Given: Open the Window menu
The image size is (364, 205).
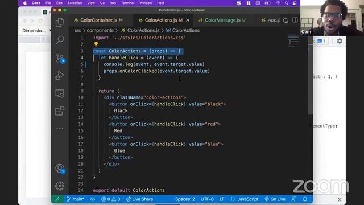Looking at the screenshot, I should 146,3.
